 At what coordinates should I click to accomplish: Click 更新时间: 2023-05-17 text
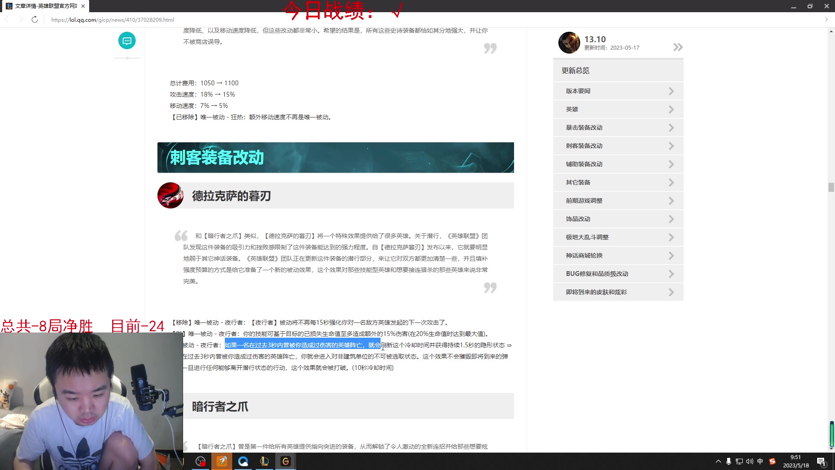coord(612,48)
